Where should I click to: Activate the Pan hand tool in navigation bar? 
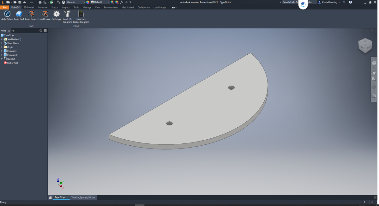click(374, 72)
